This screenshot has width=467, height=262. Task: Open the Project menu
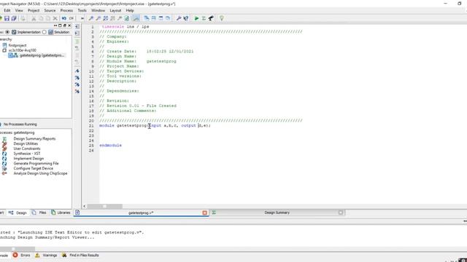click(34, 10)
